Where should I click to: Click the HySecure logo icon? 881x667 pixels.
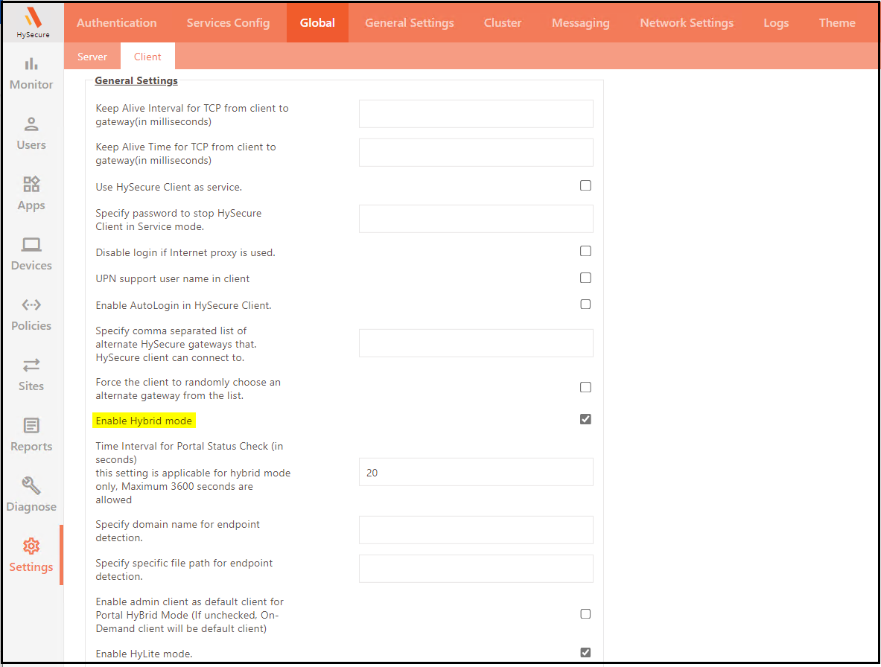(x=34, y=17)
